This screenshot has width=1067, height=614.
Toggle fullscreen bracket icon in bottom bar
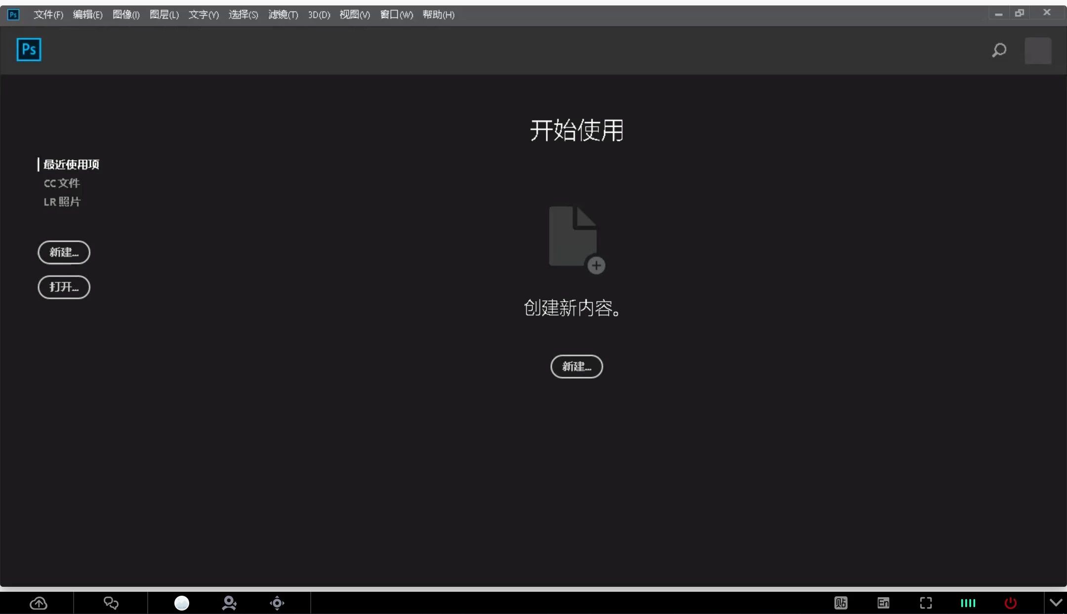click(x=926, y=603)
